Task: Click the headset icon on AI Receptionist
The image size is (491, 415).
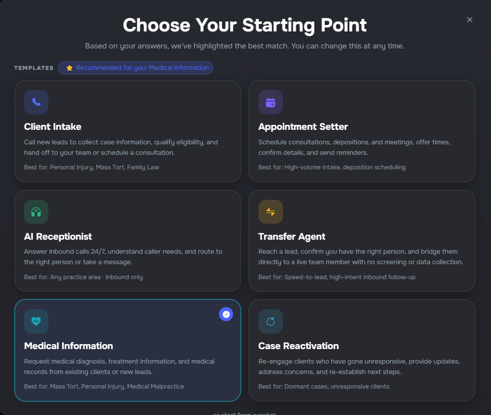Action: 36,212
